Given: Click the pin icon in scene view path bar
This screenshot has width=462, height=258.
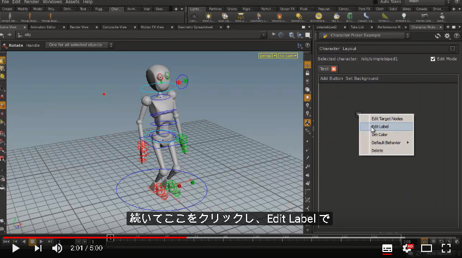Looking at the screenshot, I should (273, 35).
